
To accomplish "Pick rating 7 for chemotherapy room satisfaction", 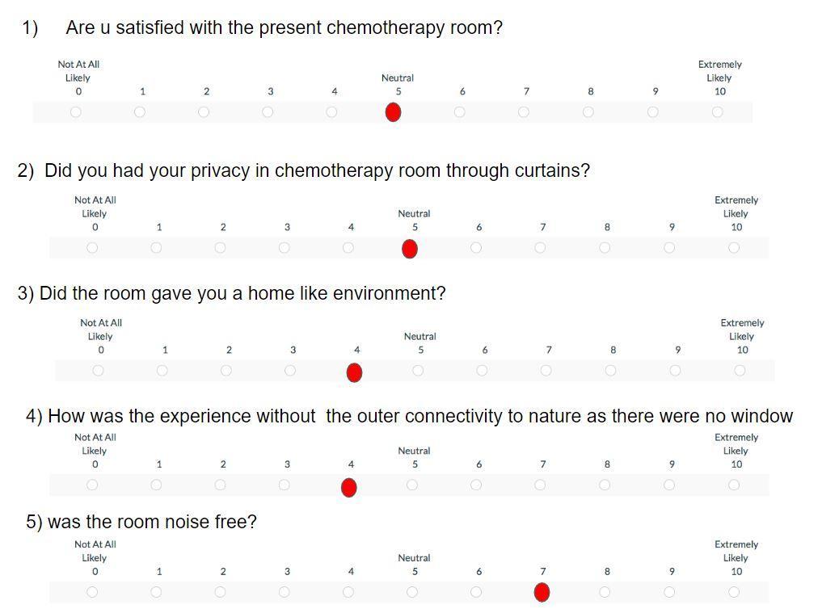I will click(524, 112).
